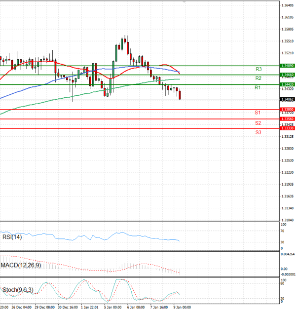Select the 1.34660 green price tag

(x=287, y=75)
